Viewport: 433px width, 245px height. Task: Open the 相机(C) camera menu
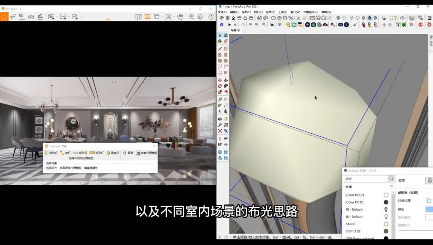(x=258, y=12)
